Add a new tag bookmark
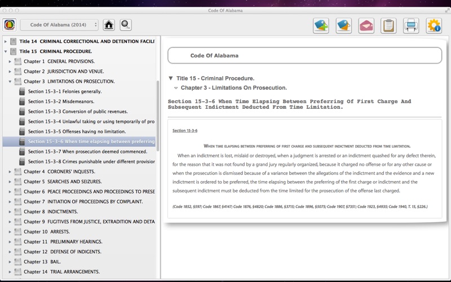 pyautogui.click(x=321, y=25)
